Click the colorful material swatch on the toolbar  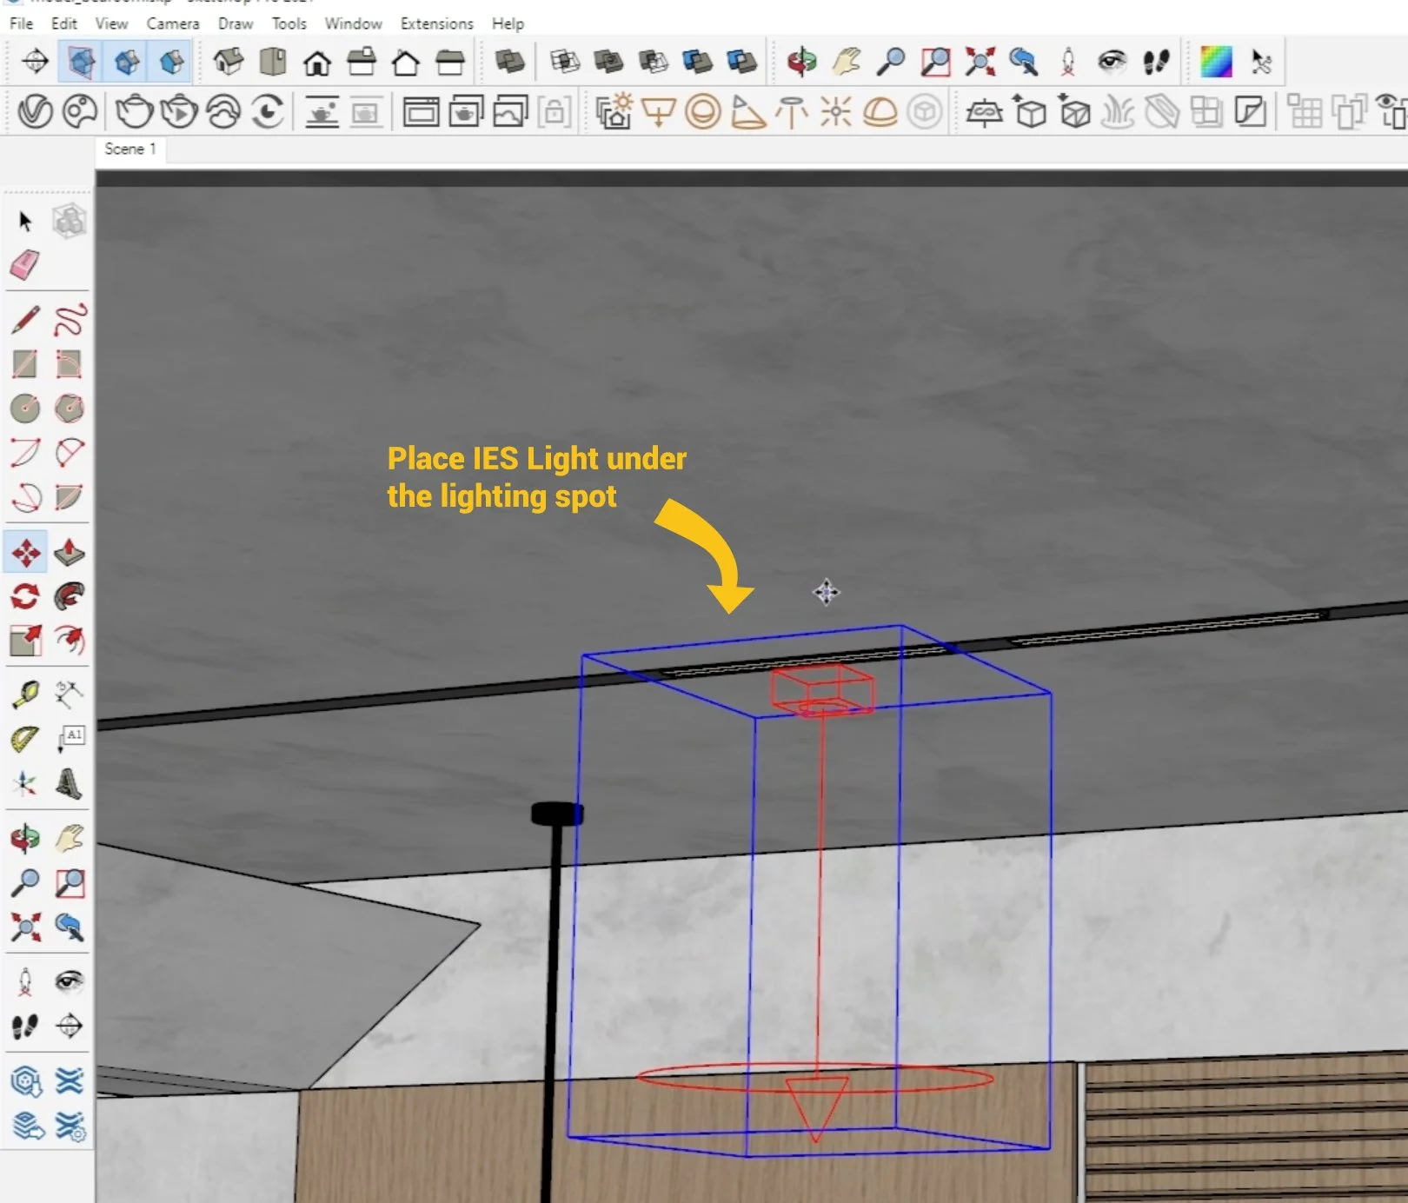pos(1219,62)
